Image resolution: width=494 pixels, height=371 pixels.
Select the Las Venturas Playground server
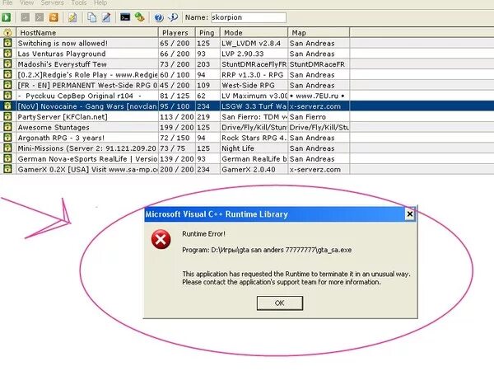247,54
